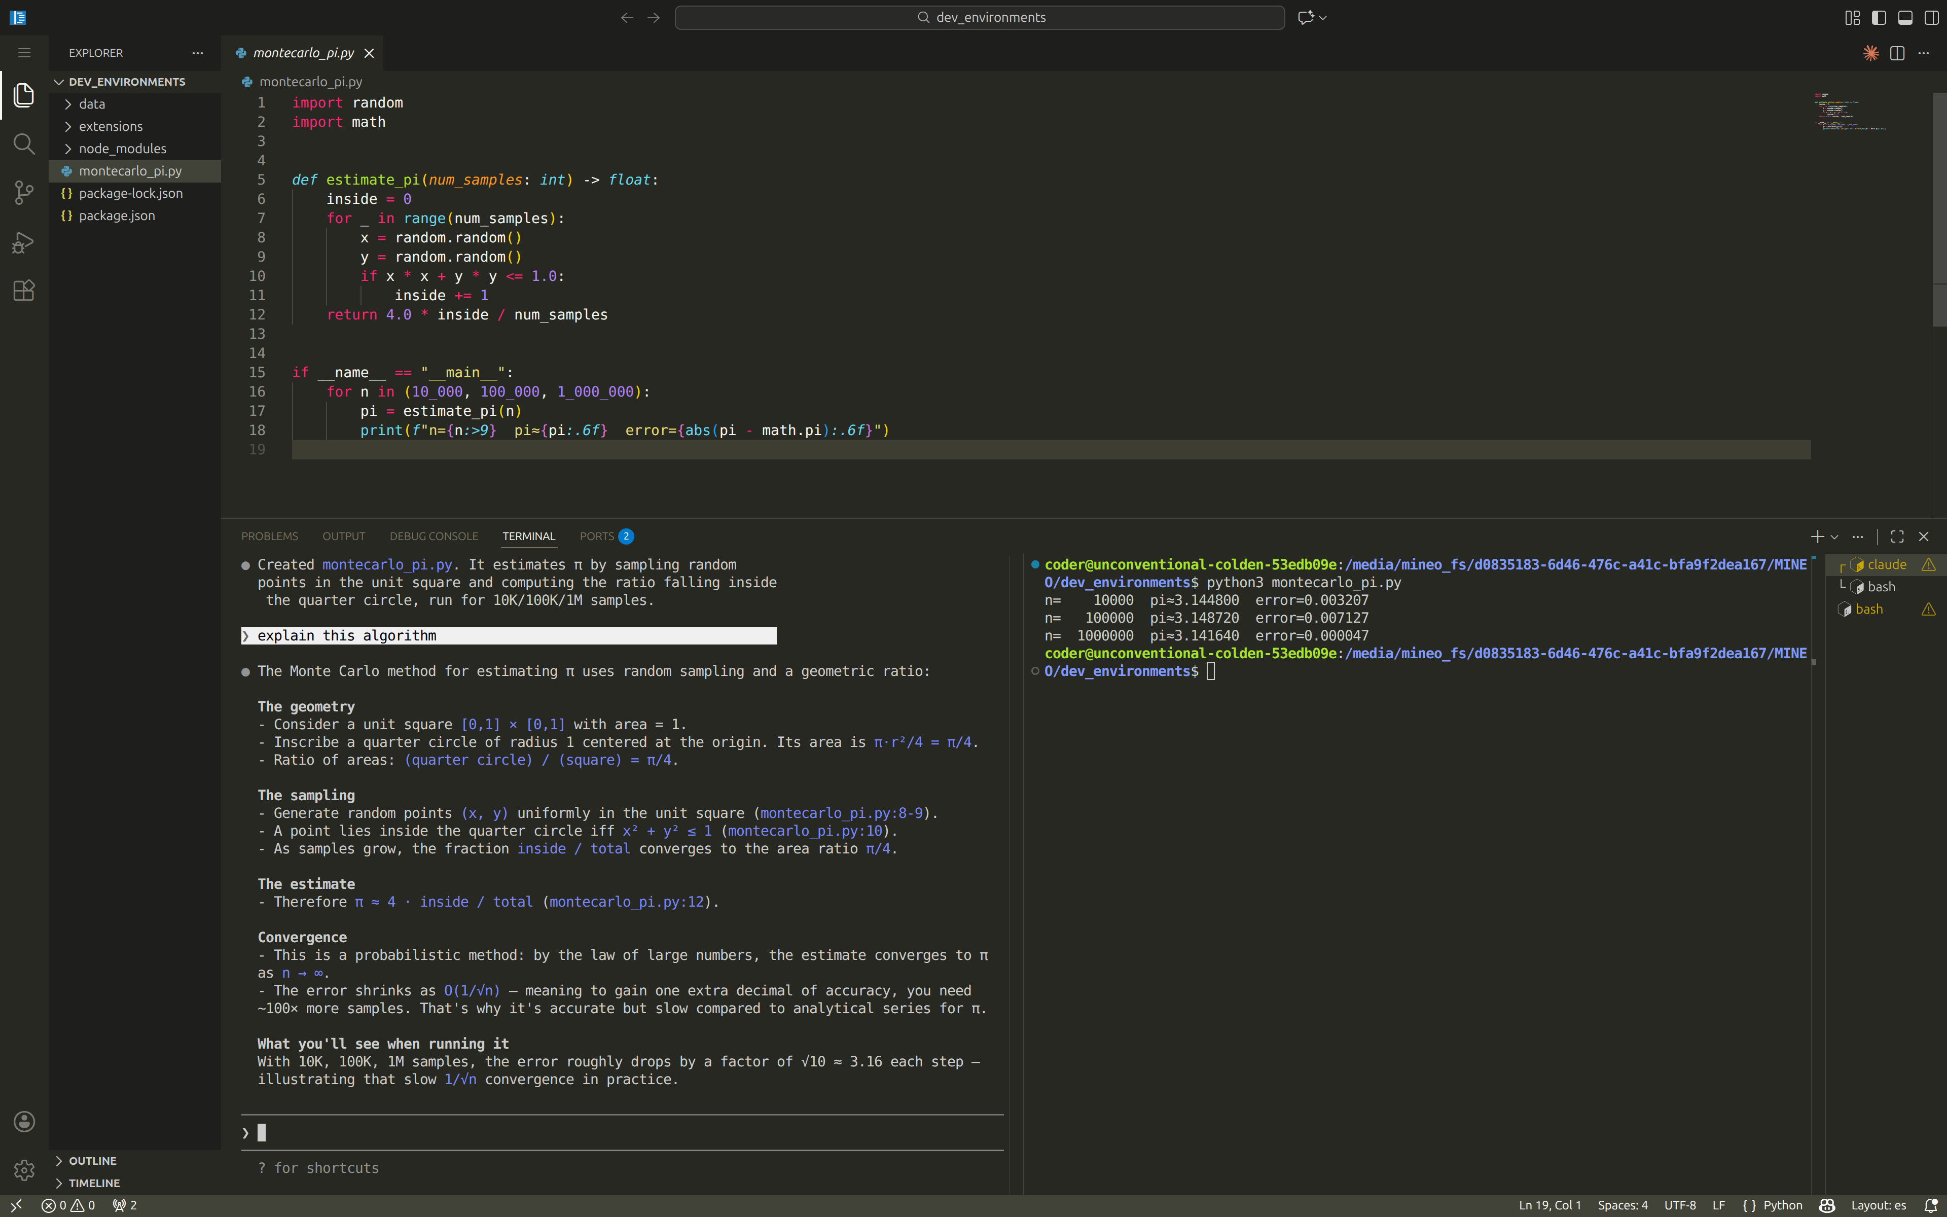This screenshot has height=1217, width=1947.
Task: Click the Accounts icon in the activity bar
Action: tap(23, 1121)
